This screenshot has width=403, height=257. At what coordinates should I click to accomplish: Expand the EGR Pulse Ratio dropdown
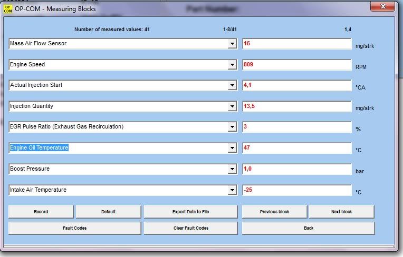coord(232,127)
